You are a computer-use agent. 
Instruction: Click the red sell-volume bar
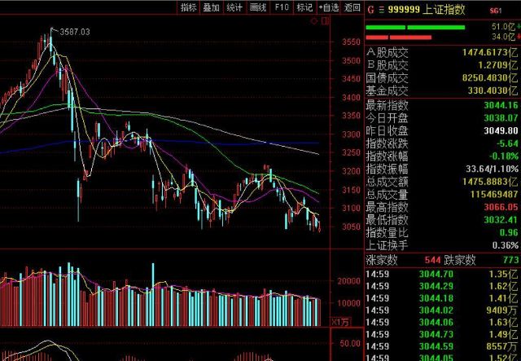click(x=398, y=37)
